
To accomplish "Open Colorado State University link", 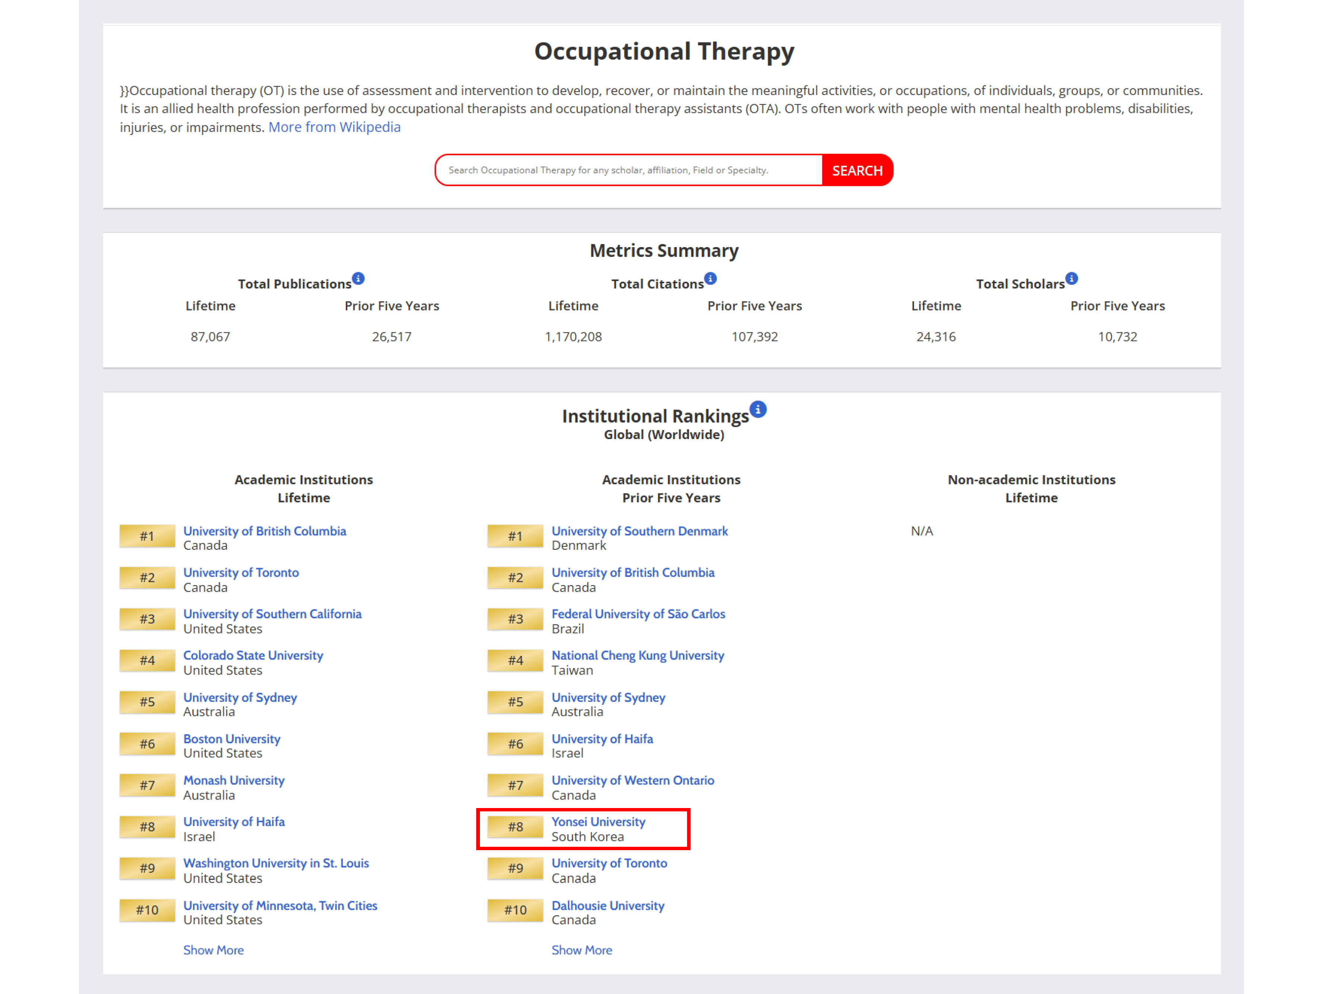I will pyautogui.click(x=253, y=655).
